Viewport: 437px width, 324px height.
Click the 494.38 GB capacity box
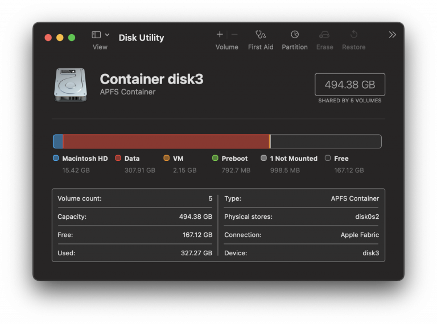[x=349, y=85]
